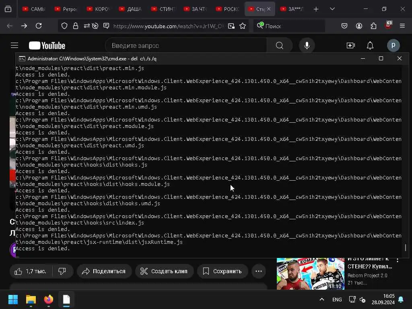The width and height of the screenshot is (412, 309).
Task: Open the document app taskbar icon
Action: pyautogui.click(x=66, y=299)
